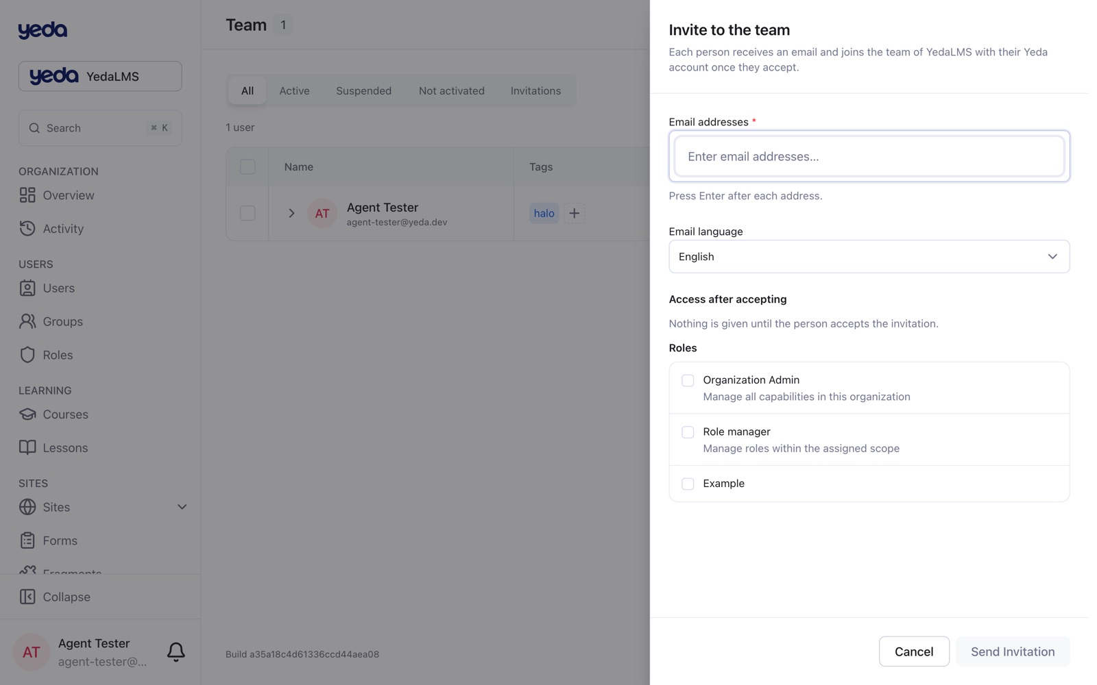
Task: Open notifications bell icon
Action: (176, 651)
